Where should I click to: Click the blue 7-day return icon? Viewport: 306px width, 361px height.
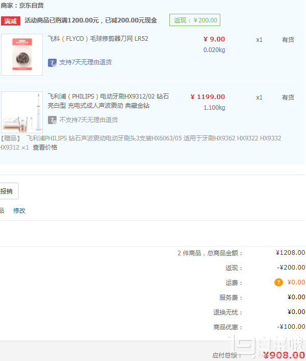tap(52, 63)
